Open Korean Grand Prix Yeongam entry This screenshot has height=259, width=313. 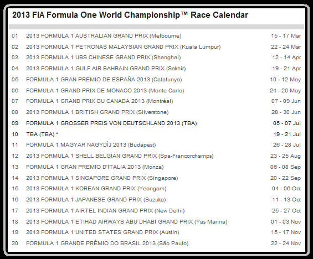pyautogui.click(x=96, y=188)
